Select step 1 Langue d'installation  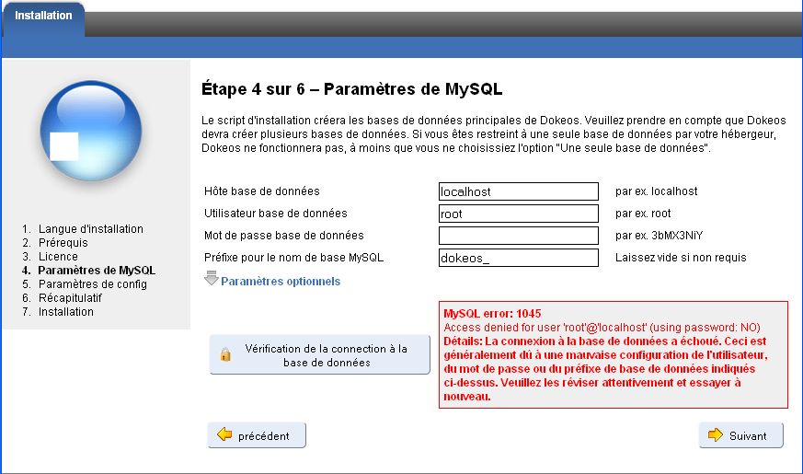pyautogui.click(x=91, y=229)
